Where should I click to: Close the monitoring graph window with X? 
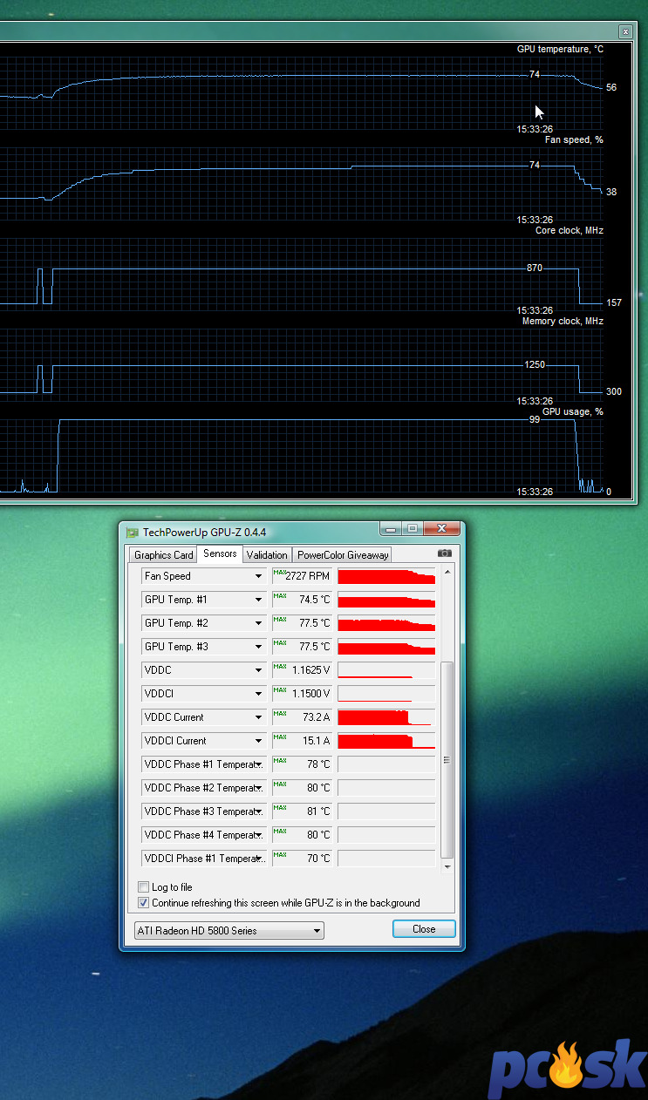[624, 31]
